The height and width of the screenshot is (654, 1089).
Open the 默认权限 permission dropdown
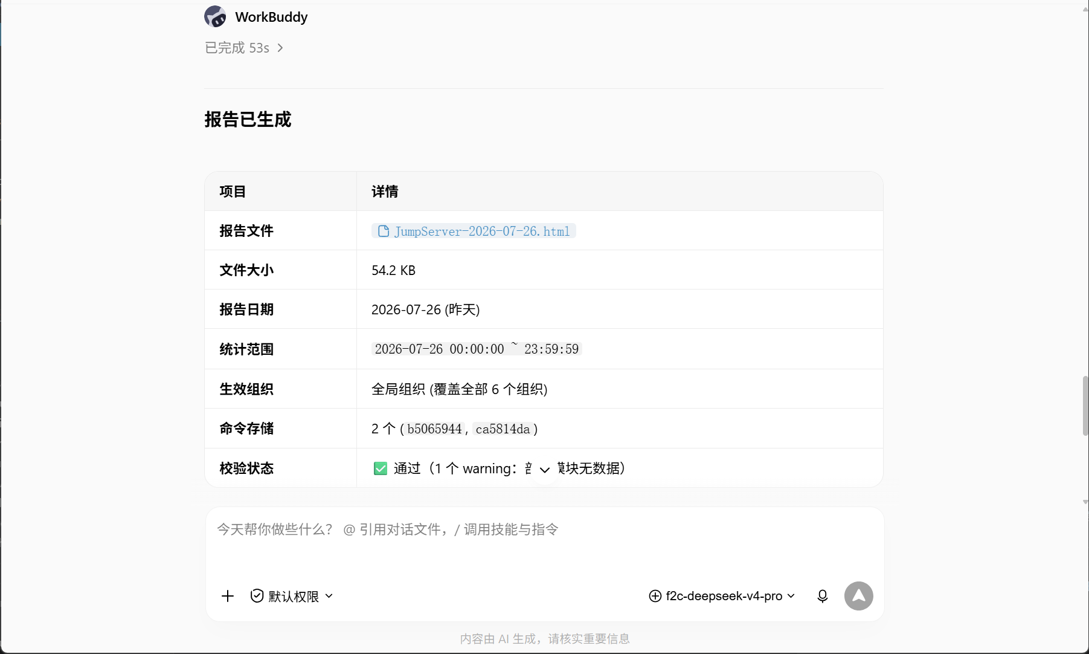[x=292, y=596]
